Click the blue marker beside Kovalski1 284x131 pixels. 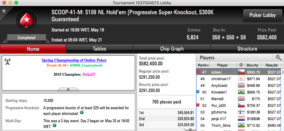tap(198, 92)
